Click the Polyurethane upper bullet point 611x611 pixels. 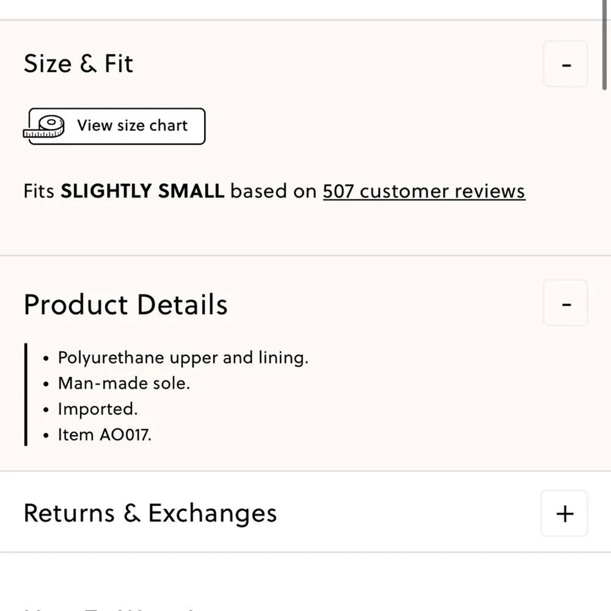(x=183, y=357)
